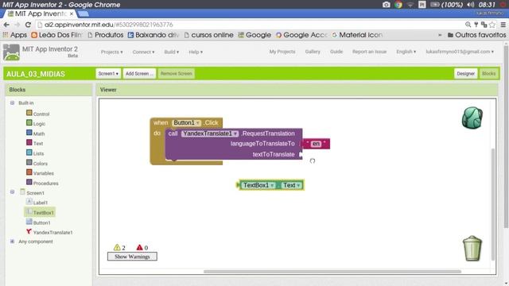Click the Math blocks color icon
Screen dimensions: 509x286
click(29, 133)
